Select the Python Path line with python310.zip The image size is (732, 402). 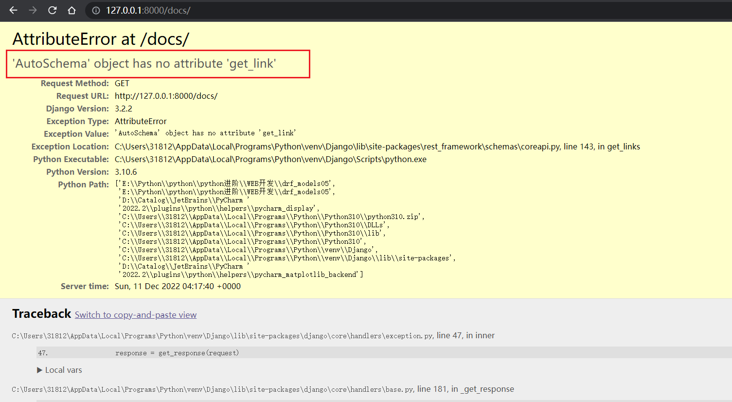click(x=271, y=217)
